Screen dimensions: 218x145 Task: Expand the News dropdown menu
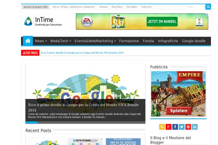(41, 41)
